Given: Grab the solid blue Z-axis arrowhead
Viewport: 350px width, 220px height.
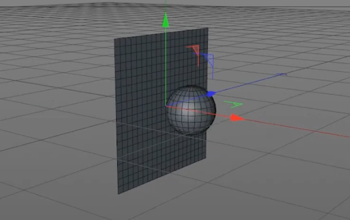Looking at the screenshot, I should coord(210,94).
